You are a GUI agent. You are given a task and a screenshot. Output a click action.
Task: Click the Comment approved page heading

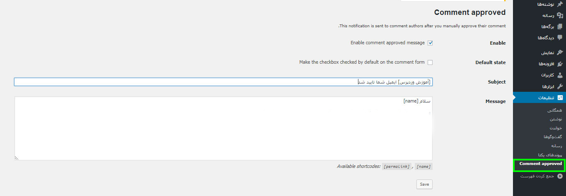(x=470, y=12)
